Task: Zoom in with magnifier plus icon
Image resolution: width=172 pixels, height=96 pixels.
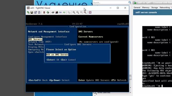Action: coord(74,13)
